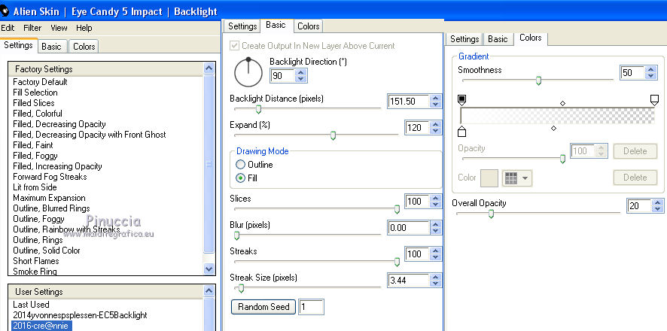
Task: Click the upper midpoint diamond on gradient
Action: 563,103
